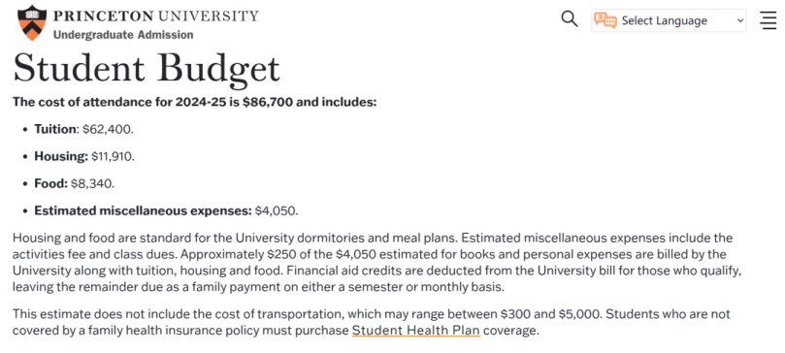
Task: Click the Princeton University wordmark
Action: pos(155,16)
